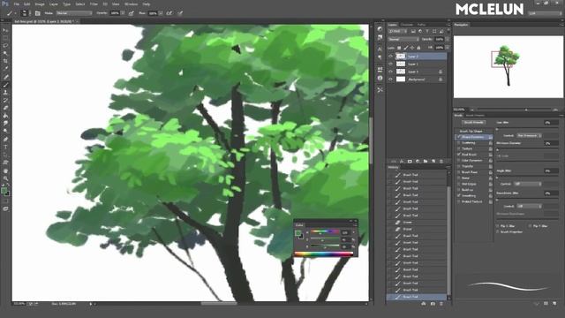Screen dimensions: 565x318
Task: Create a new layer in Layers panel
Action: point(433,161)
